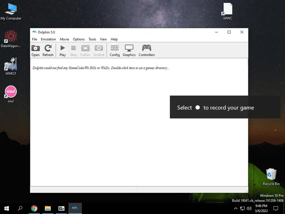Image resolution: width=285 pixels, height=214 pixels.
Task: Select the WMIC file shortcut on desktop
Action: 228,11
